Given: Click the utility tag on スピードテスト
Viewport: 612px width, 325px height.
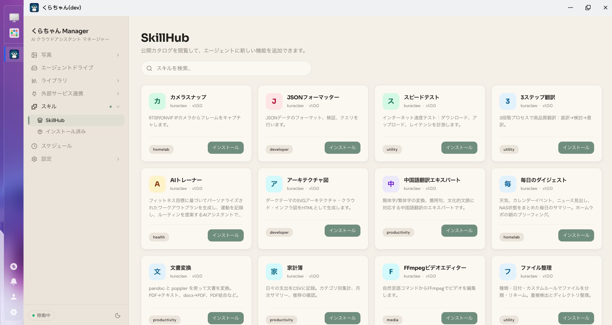Looking at the screenshot, I should click(392, 150).
